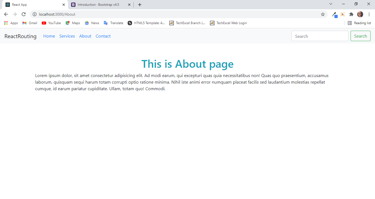Click inside the Search input field

point(320,36)
